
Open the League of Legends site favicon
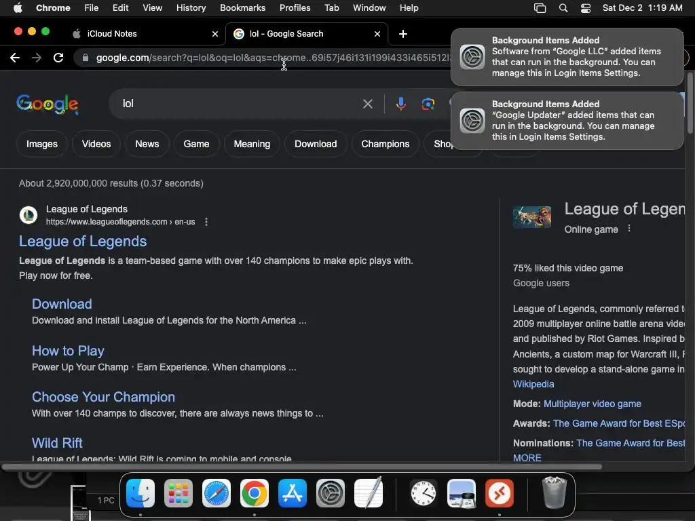pyautogui.click(x=29, y=215)
